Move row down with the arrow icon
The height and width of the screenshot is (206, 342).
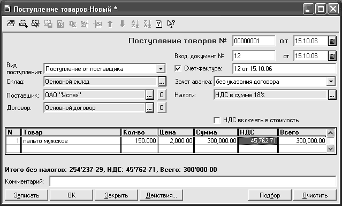click(x=123, y=23)
